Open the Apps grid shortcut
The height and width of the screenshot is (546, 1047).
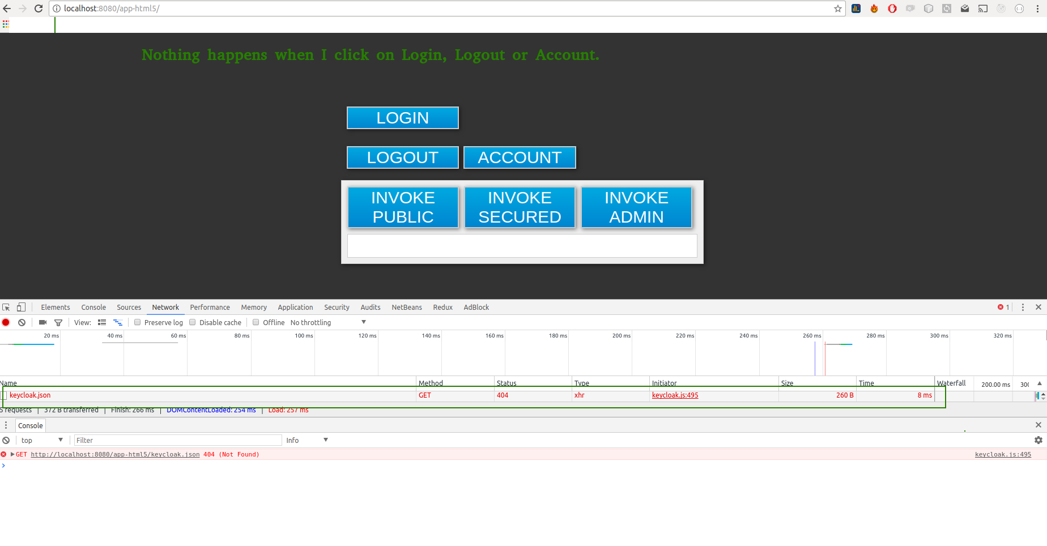[6, 24]
